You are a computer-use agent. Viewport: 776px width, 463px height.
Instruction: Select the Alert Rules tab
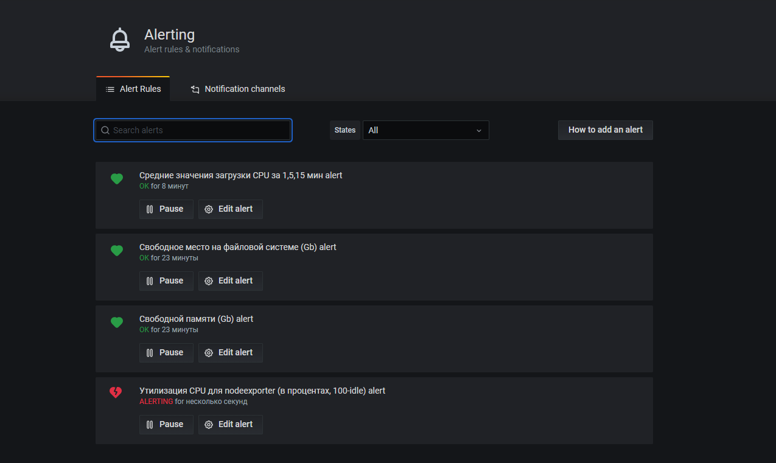click(x=133, y=88)
